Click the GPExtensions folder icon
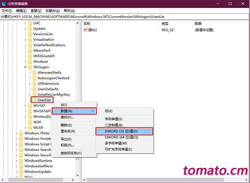 34,83
